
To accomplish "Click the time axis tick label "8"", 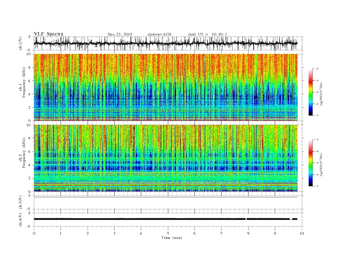I will tap(248, 233).
